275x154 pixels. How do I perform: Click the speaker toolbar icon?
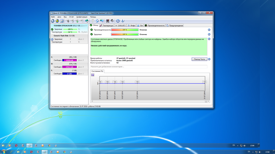click(x=112, y=21)
